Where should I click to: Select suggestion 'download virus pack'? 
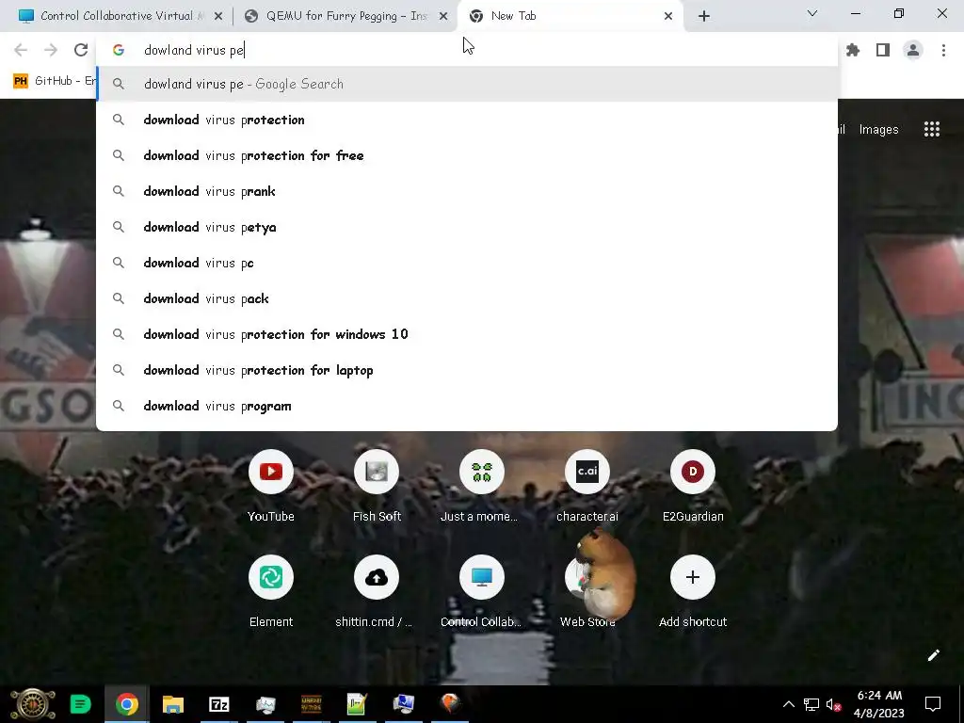(467, 298)
